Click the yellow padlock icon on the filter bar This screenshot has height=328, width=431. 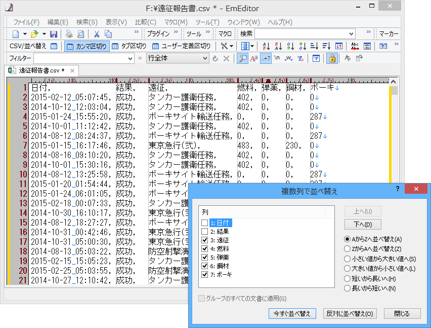click(x=332, y=59)
